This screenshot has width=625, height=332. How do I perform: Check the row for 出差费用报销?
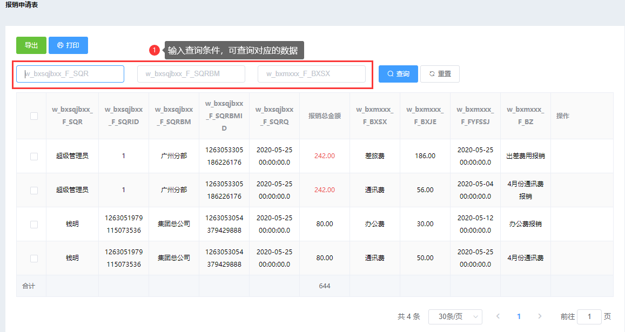click(x=34, y=156)
